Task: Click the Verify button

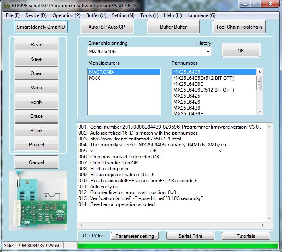Action: [x=37, y=102]
